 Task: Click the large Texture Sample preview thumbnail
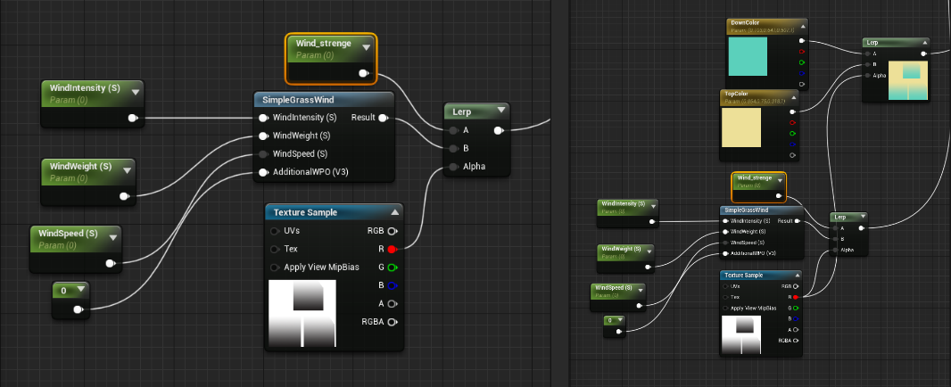coord(302,313)
